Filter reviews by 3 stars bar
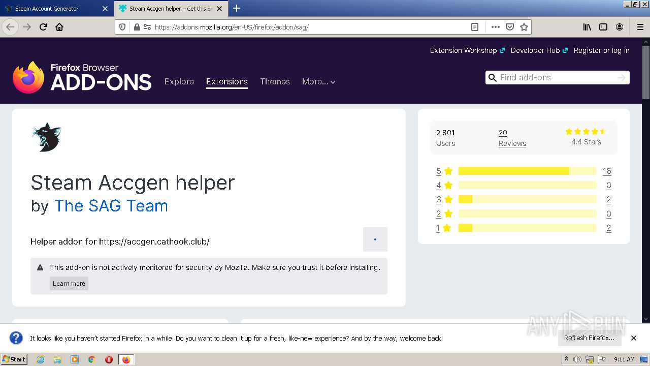 tap(527, 199)
